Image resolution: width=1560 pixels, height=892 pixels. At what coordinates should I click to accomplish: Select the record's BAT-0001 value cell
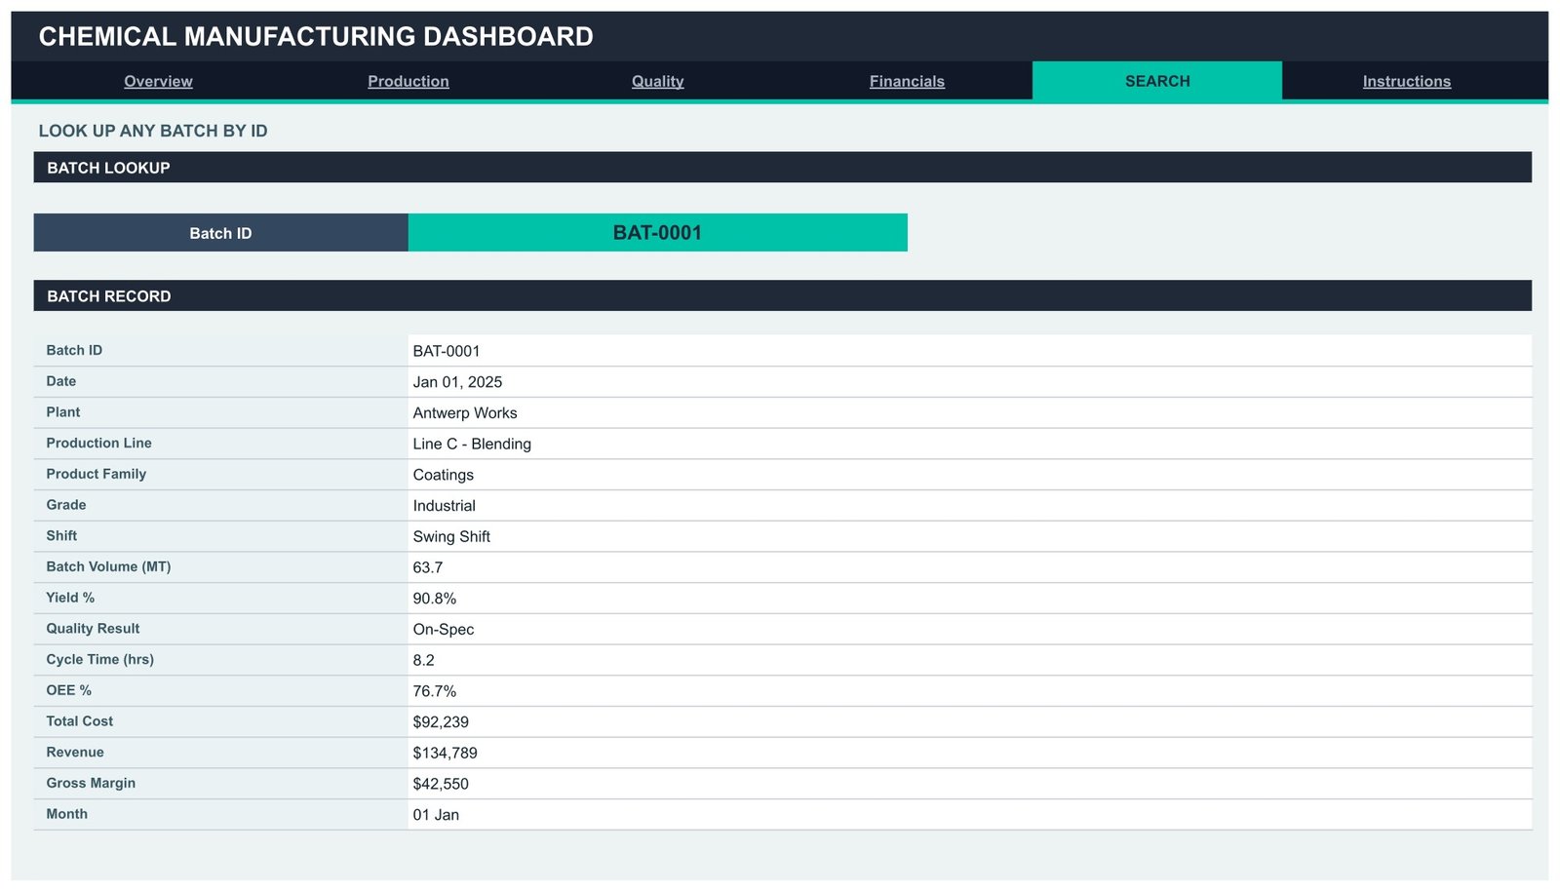point(970,351)
